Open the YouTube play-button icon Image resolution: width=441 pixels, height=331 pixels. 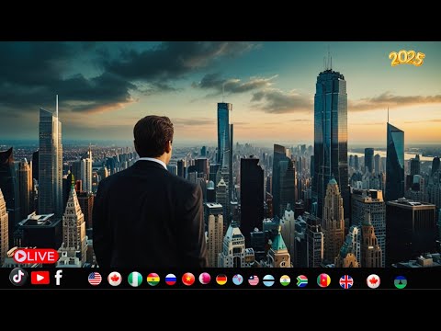(40, 278)
